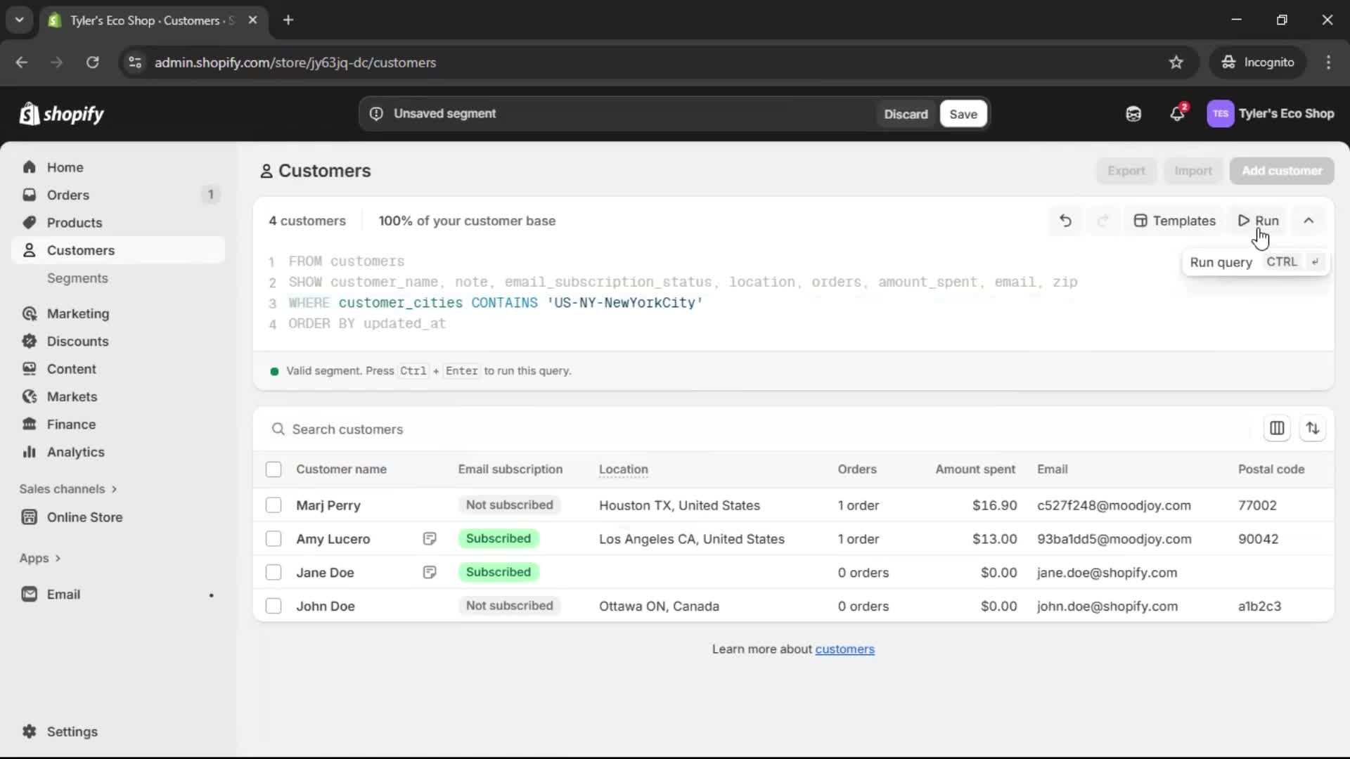Collapse the segment query editor
The image size is (1350, 759).
coord(1308,221)
